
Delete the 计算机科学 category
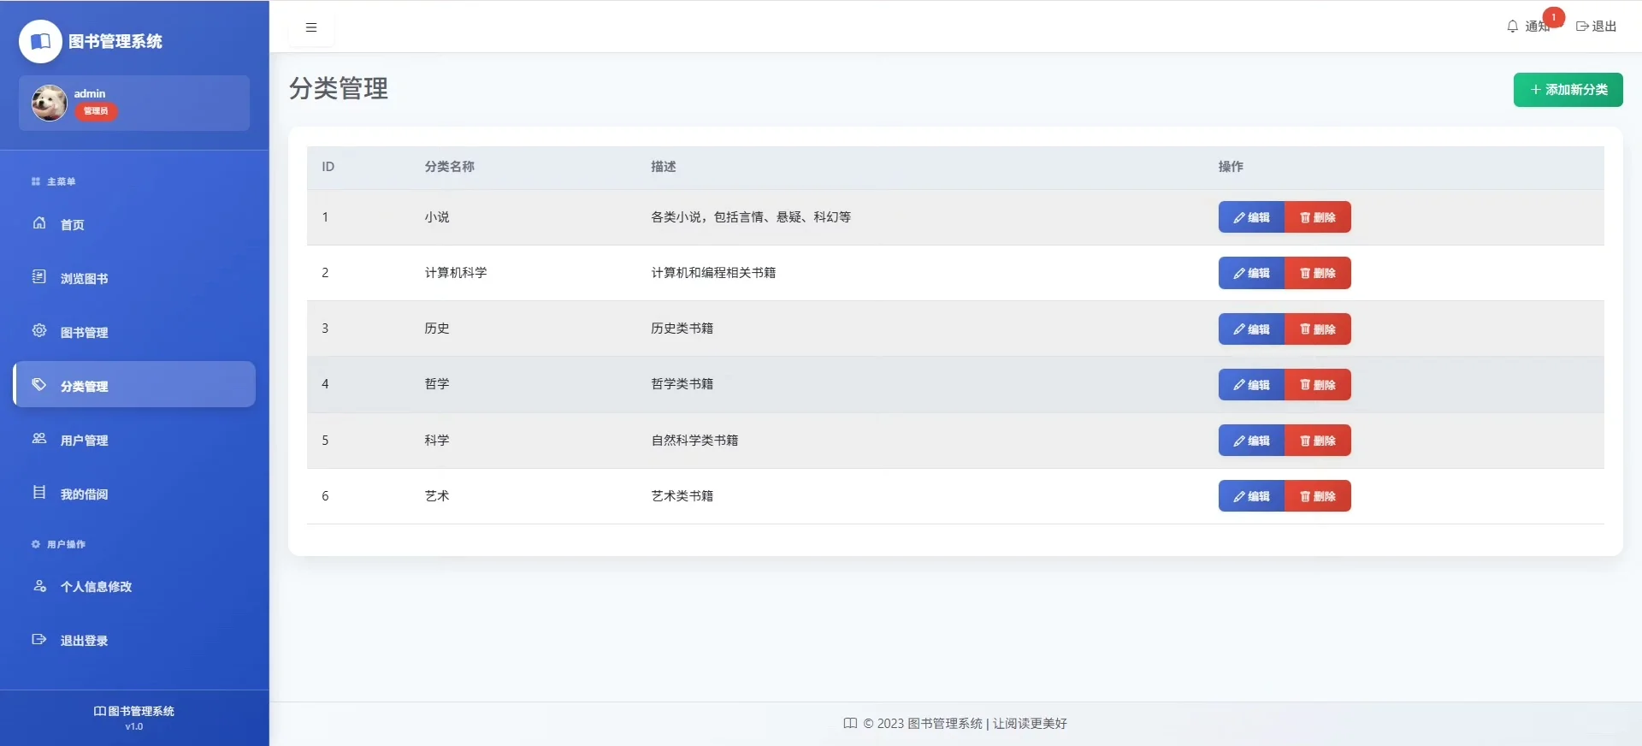[1318, 273]
